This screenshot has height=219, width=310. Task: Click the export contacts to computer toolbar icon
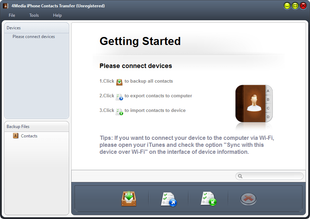pos(169,199)
